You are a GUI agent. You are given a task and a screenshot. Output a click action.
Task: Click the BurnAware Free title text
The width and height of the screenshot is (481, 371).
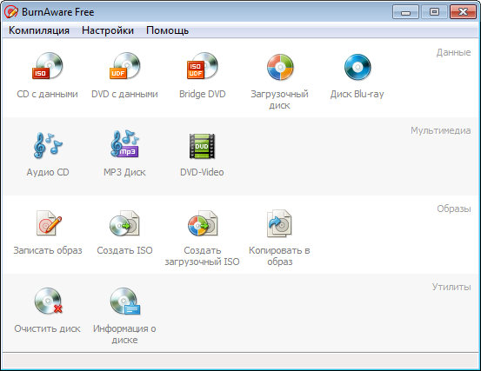(57, 12)
